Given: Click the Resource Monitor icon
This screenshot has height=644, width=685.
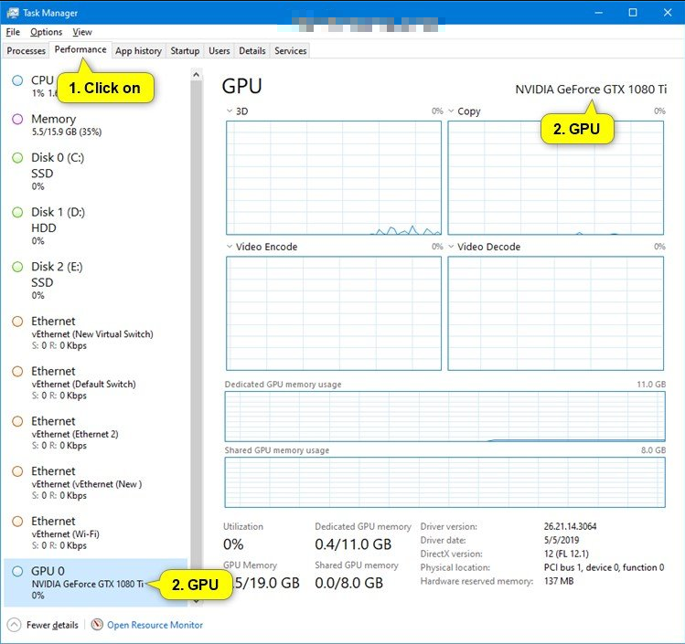Looking at the screenshot, I should pos(97,625).
